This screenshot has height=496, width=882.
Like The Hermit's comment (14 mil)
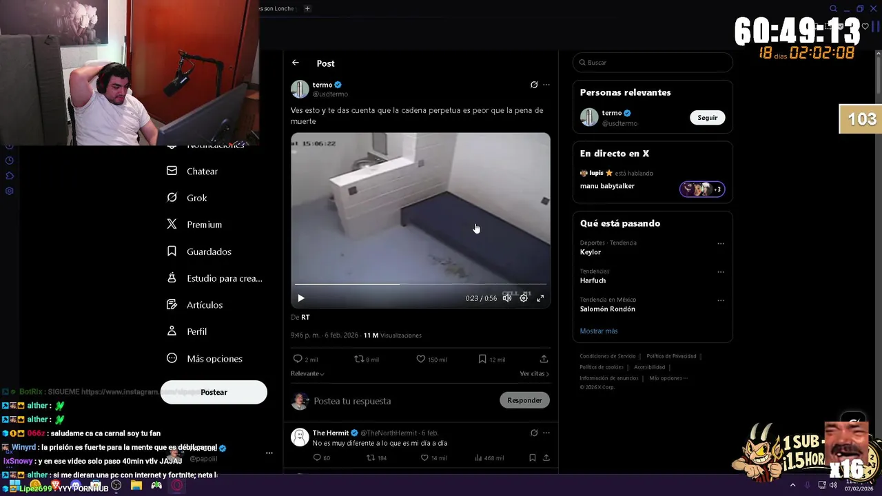click(433, 457)
